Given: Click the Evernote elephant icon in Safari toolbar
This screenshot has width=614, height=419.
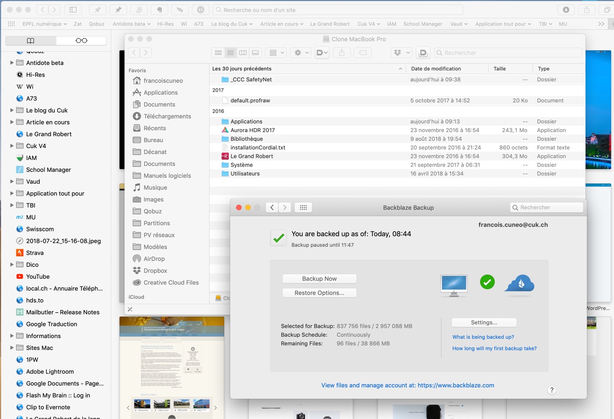Looking at the screenshot, I should click(x=160, y=10).
